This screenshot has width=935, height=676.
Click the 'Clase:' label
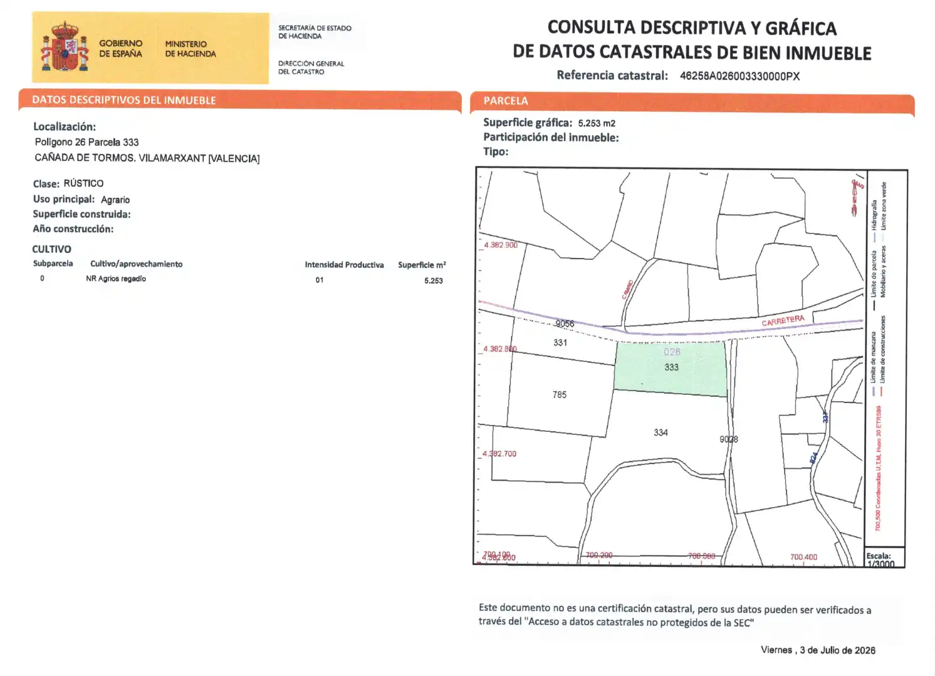tap(46, 183)
